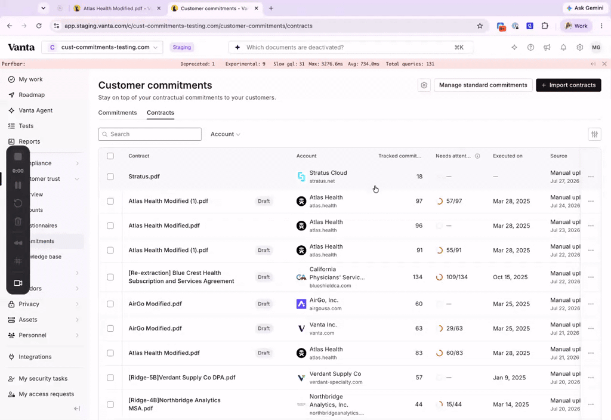The height and width of the screenshot is (420, 611).
Task: Open the Account filter dropdown
Action: pos(225,134)
